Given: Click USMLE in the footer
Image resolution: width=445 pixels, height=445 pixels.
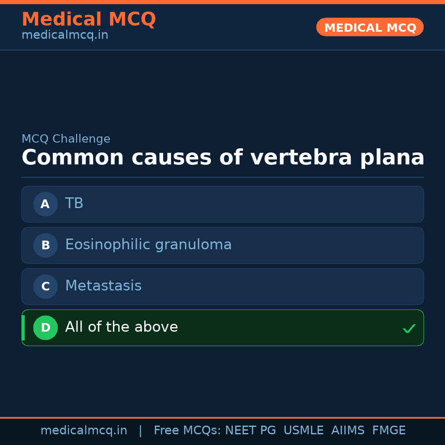Looking at the screenshot, I should (303, 431).
